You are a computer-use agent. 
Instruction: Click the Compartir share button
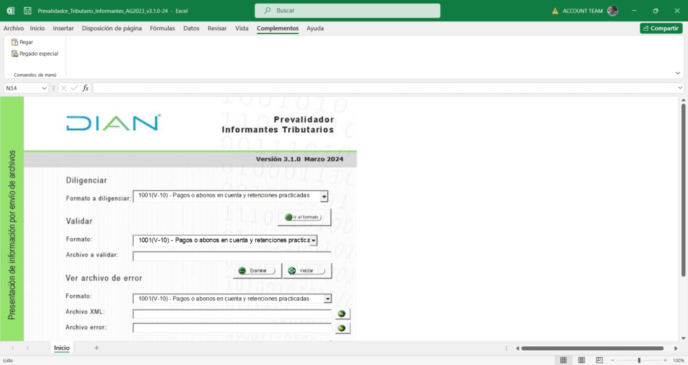tap(661, 28)
